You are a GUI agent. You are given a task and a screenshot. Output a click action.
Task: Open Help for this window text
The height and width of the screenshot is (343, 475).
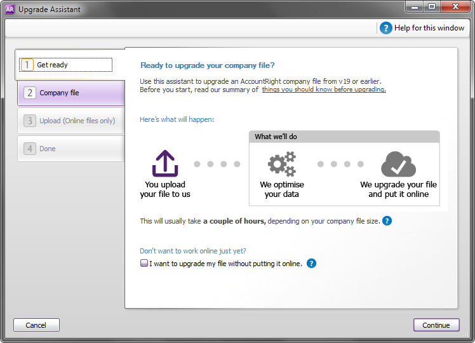pos(429,28)
